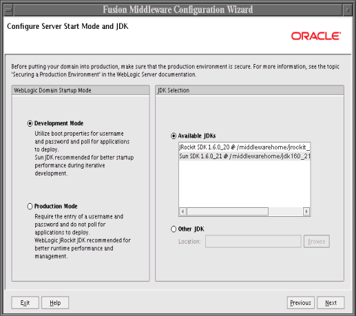The height and width of the screenshot is (316, 356).
Task: Click the JDK Selection panel header
Action: tap(249, 90)
